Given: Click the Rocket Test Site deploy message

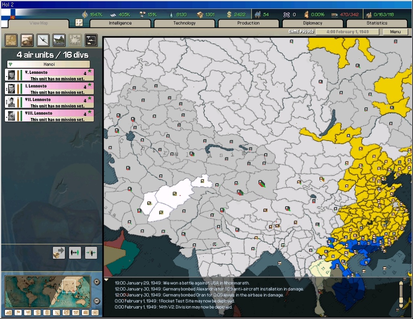Looking at the screenshot, I should point(175,301).
